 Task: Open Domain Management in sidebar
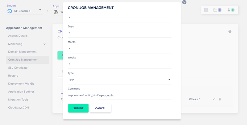tap(22, 52)
